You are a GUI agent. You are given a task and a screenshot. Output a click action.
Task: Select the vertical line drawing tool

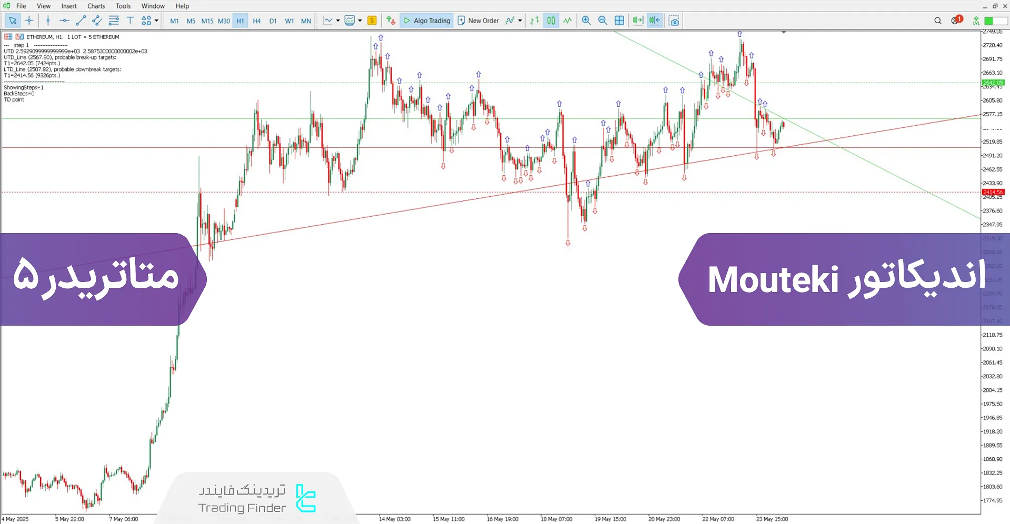[x=48, y=21]
